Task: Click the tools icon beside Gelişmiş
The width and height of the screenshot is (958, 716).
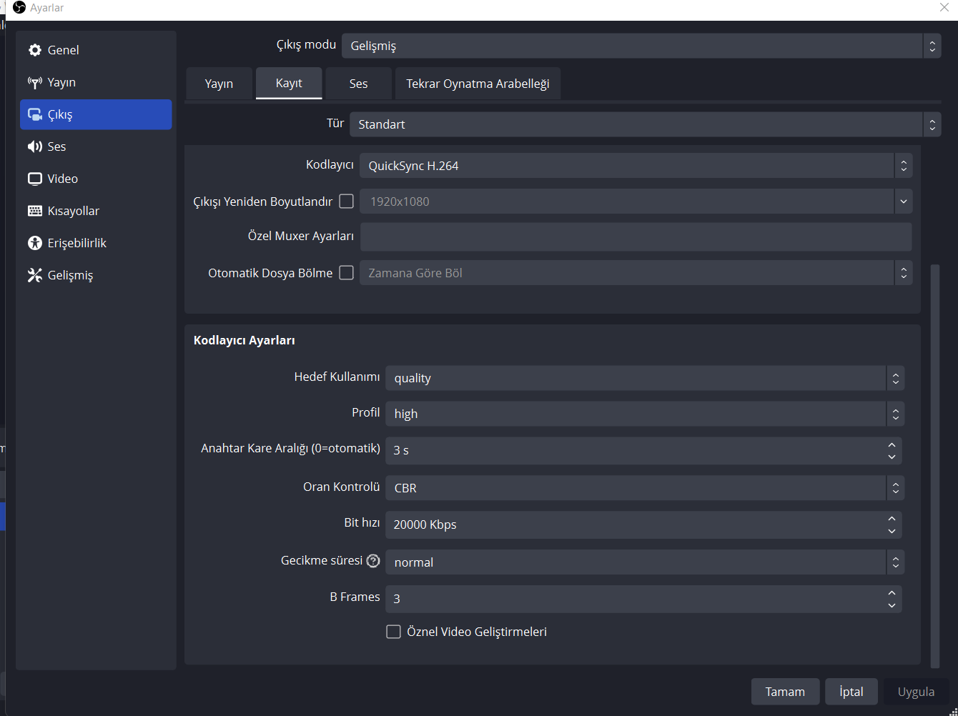Action: point(35,275)
